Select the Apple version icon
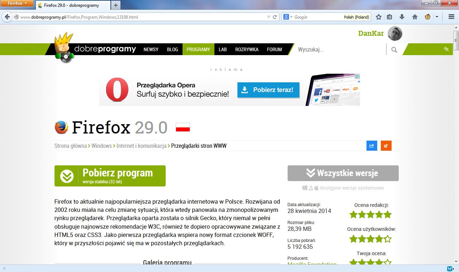This screenshot has width=459, height=272. tap(316, 188)
